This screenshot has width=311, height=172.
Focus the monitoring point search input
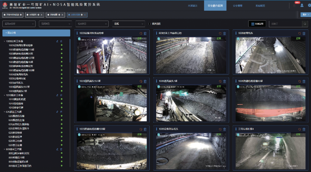(x=286, y=24)
